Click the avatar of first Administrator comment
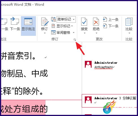138x116 pixels. [88, 64]
